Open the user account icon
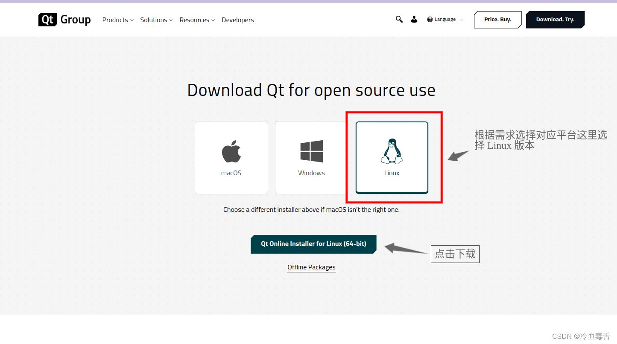617x344 pixels. [x=414, y=19]
